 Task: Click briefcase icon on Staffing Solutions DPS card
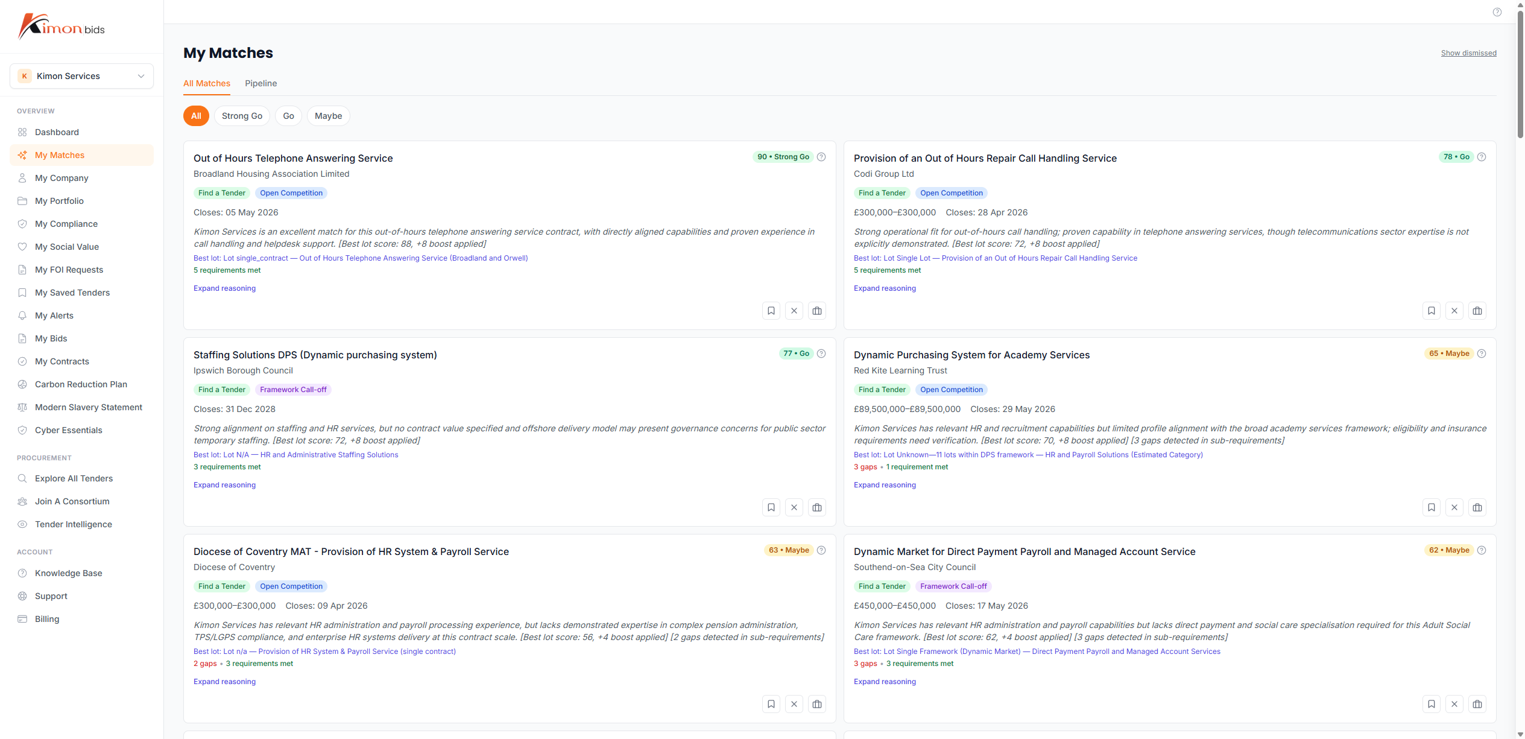click(817, 507)
